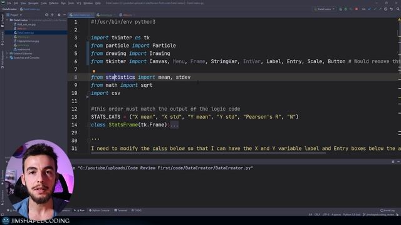The image size is (401, 225).
Task: Open Run tool window settings gear
Action: [393, 162]
